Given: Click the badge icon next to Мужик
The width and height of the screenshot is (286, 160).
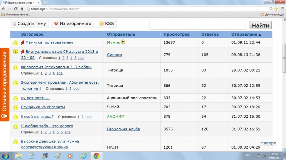Looking at the screenshot, I should tap(123, 42).
